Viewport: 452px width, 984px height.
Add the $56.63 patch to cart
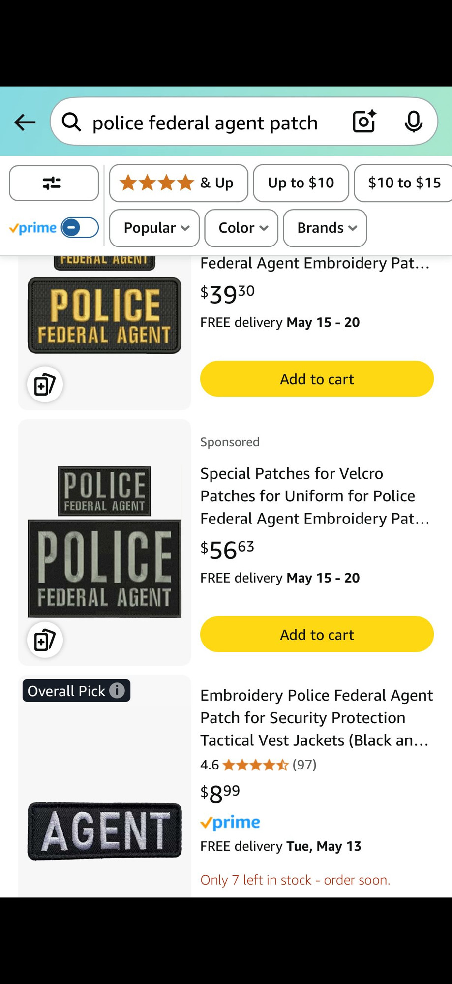pos(317,634)
